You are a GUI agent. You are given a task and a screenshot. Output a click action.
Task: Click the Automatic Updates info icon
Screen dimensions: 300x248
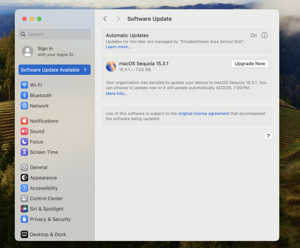coord(264,35)
